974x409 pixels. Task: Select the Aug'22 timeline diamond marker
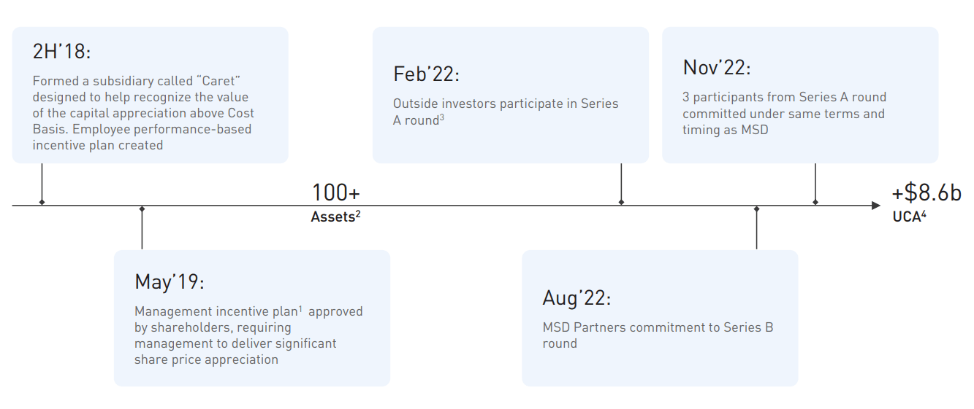click(756, 209)
